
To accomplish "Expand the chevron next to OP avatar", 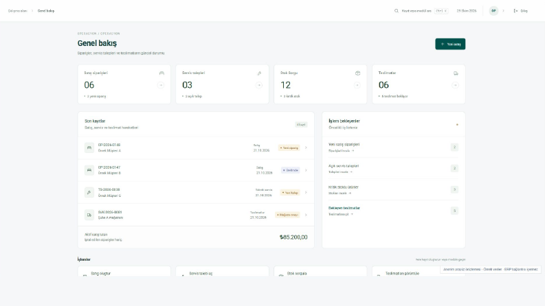I will coord(503,11).
